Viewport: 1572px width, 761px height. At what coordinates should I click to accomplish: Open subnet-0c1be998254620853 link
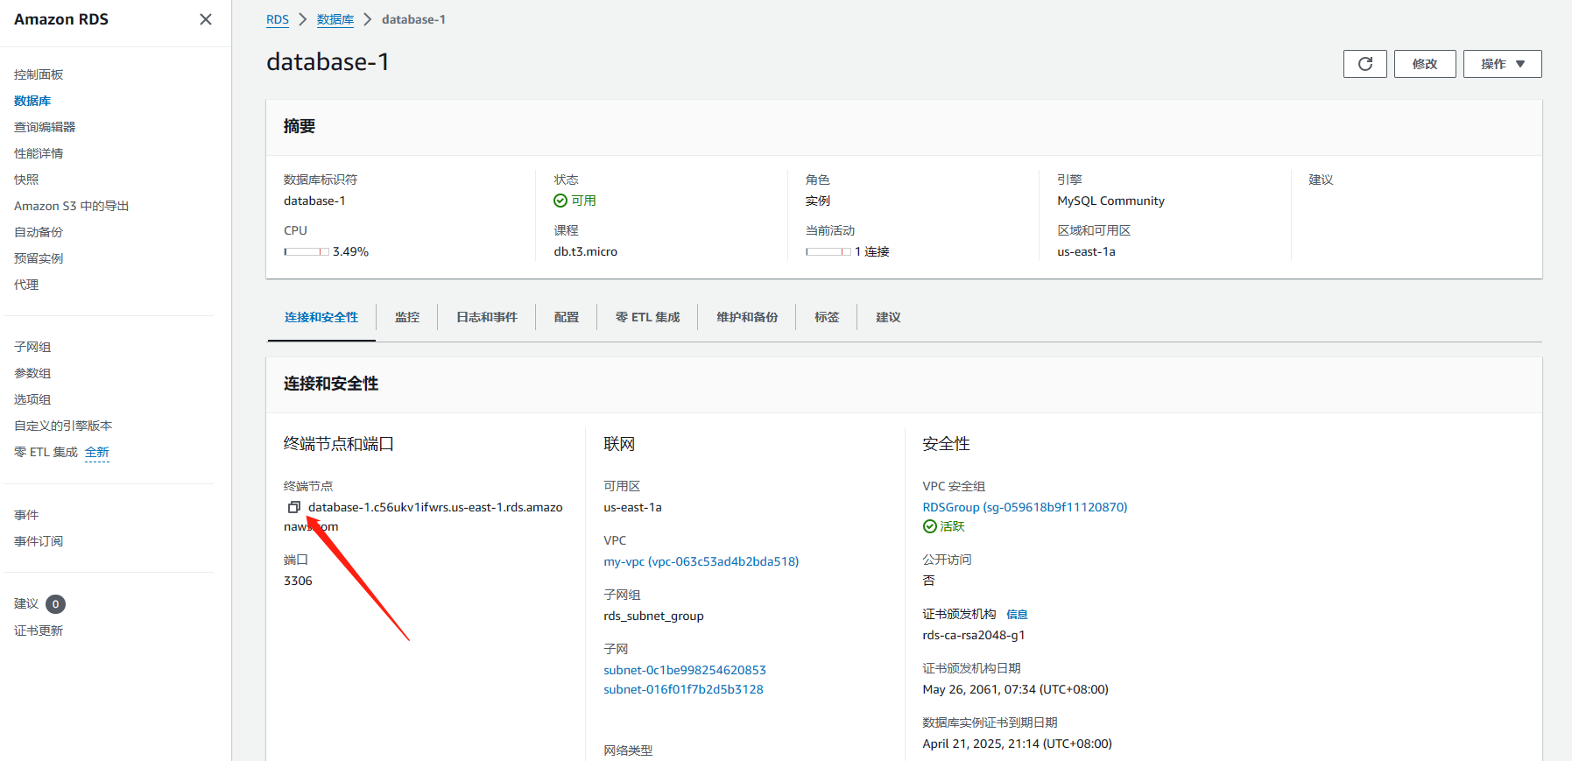click(x=685, y=670)
